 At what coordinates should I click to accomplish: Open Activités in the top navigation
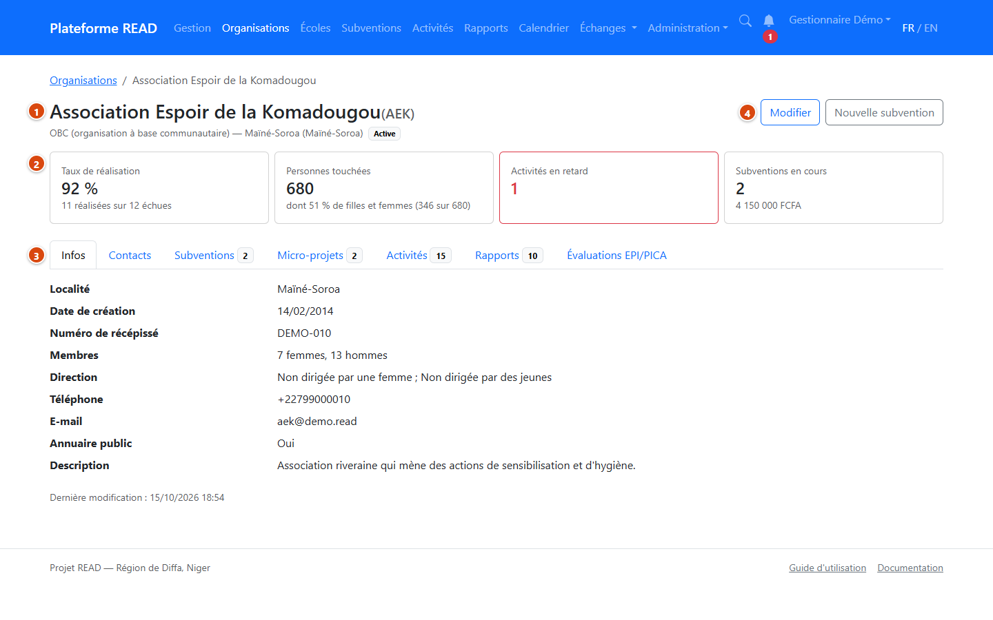(432, 28)
